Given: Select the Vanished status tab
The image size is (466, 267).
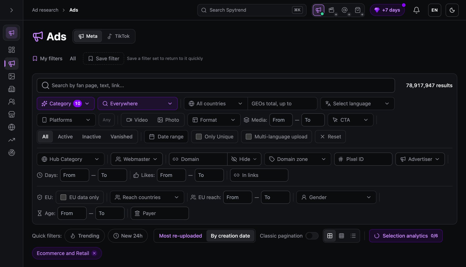Looking at the screenshot, I should coord(121,136).
